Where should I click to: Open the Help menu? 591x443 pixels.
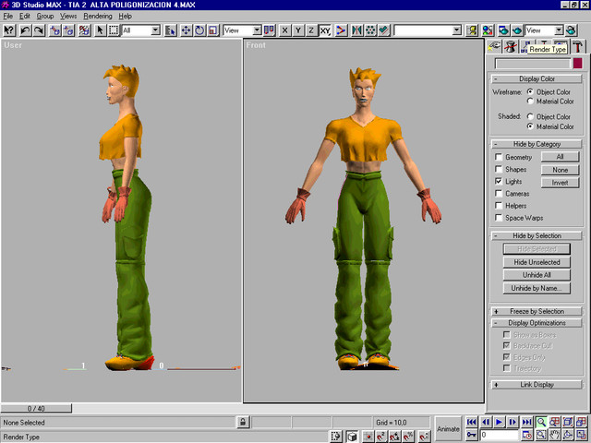pos(126,16)
